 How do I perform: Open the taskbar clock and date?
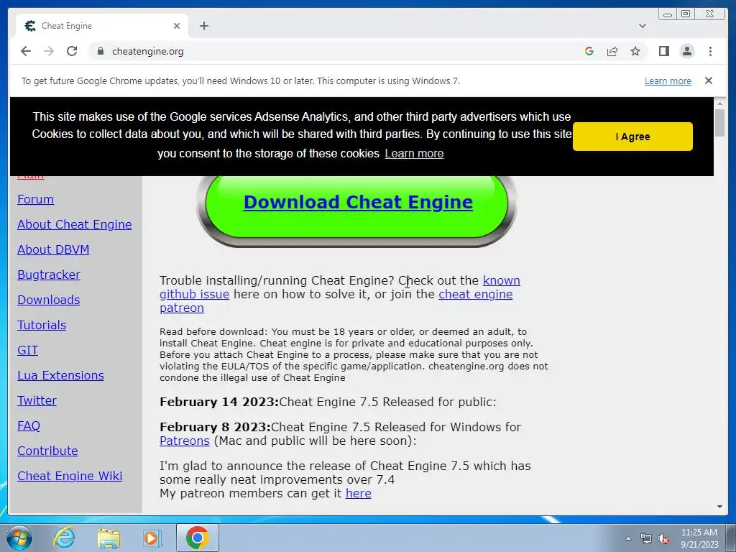tap(699, 538)
